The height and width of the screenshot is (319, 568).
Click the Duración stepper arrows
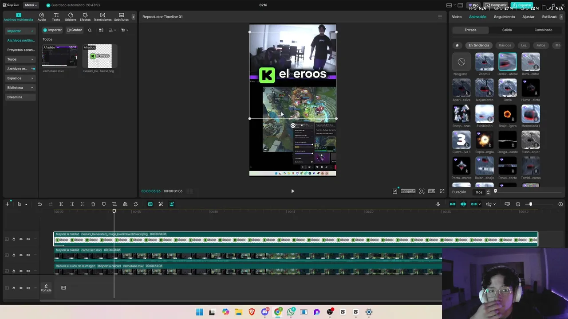pyautogui.click(x=488, y=192)
